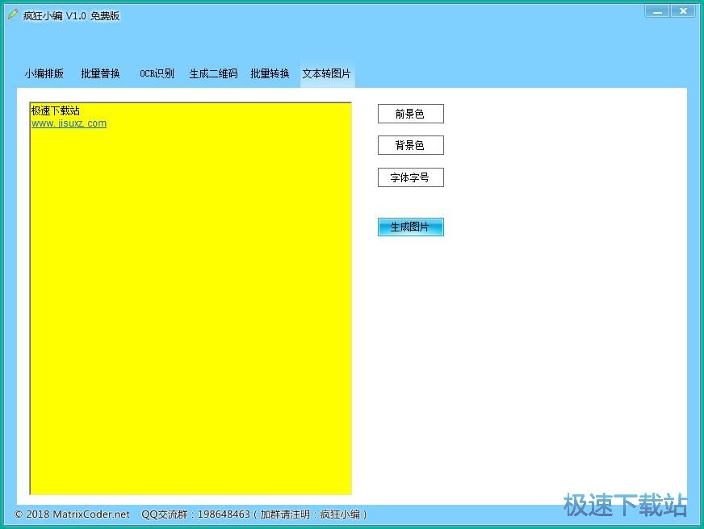Open the 批量替换 tab
This screenshot has width=704, height=529.
tap(99, 73)
